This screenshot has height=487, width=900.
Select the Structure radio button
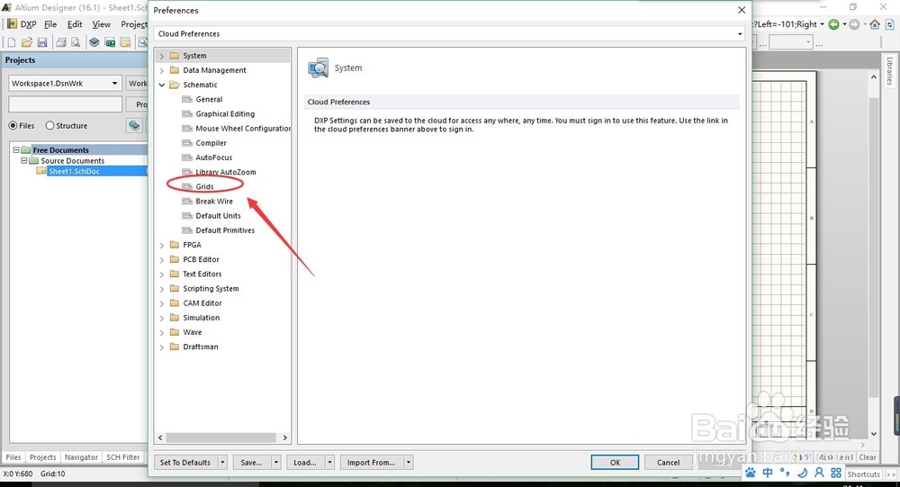tap(49, 125)
